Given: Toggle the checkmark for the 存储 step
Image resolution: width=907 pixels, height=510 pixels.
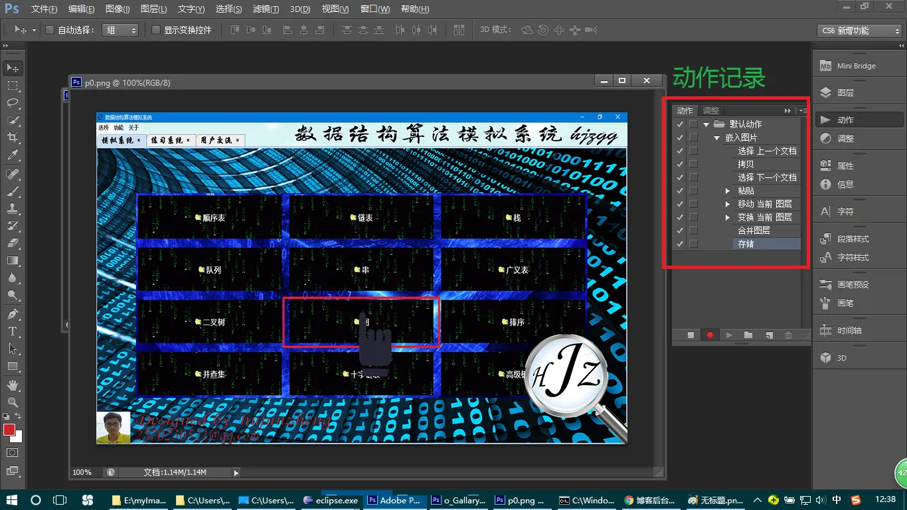Looking at the screenshot, I should coord(679,244).
